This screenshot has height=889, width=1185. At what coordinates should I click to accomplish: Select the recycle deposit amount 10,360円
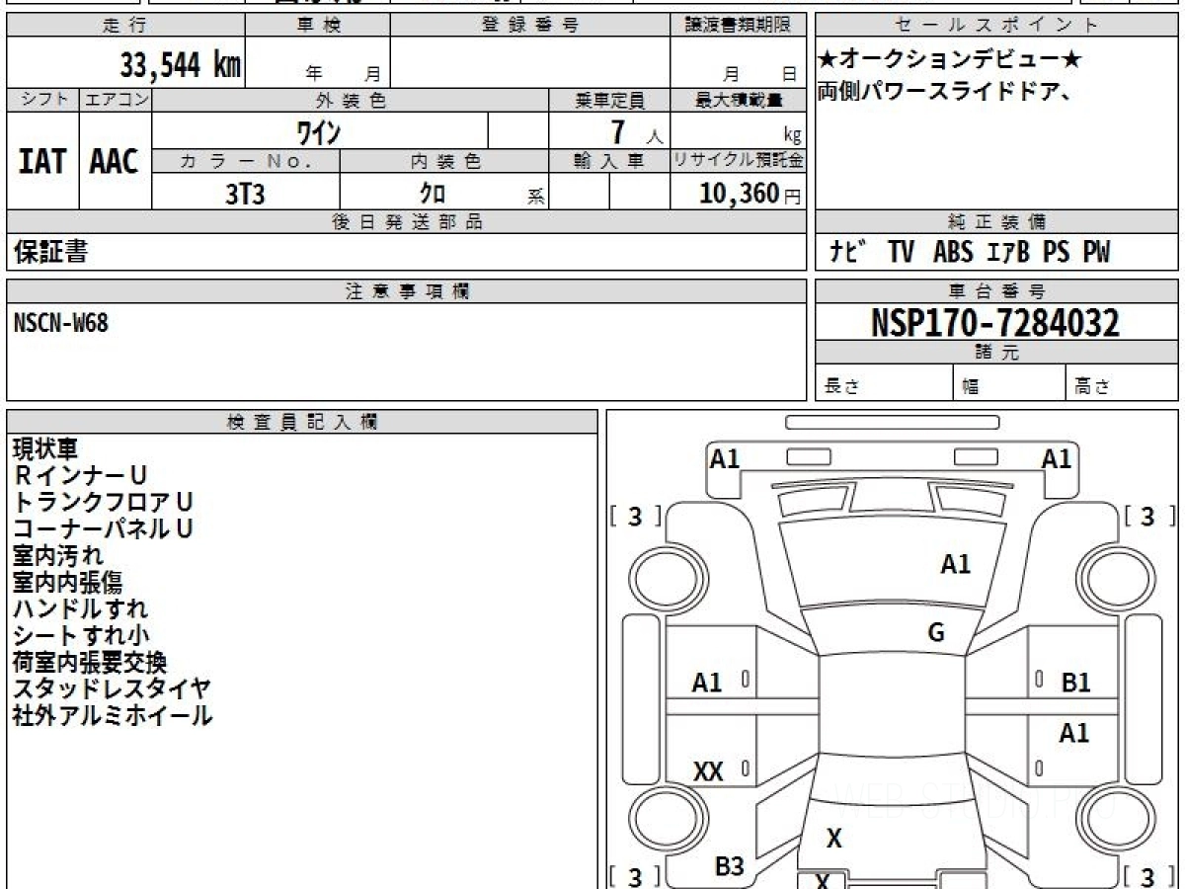point(750,194)
